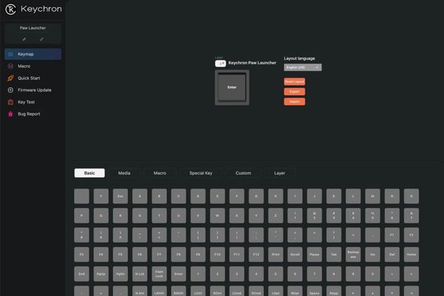Open Macro from the sidebar icon
Viewport: 444px width, 296px height.
(10, 66)
